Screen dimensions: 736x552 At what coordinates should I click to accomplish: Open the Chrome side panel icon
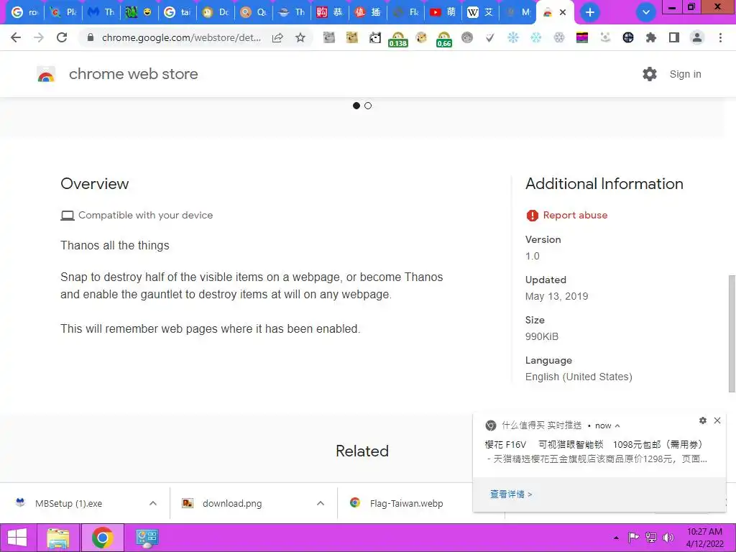[674, 37]
